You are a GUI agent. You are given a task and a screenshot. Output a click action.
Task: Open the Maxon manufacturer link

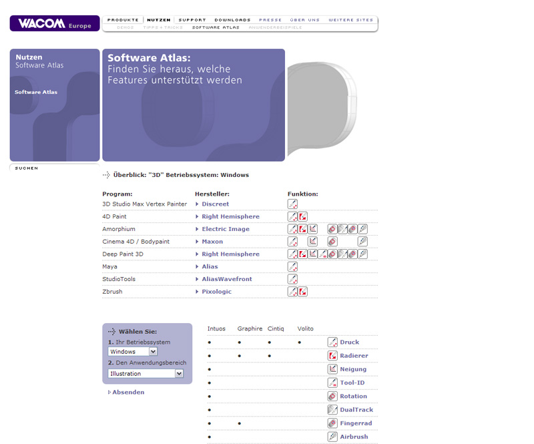[x=212, y=242]
